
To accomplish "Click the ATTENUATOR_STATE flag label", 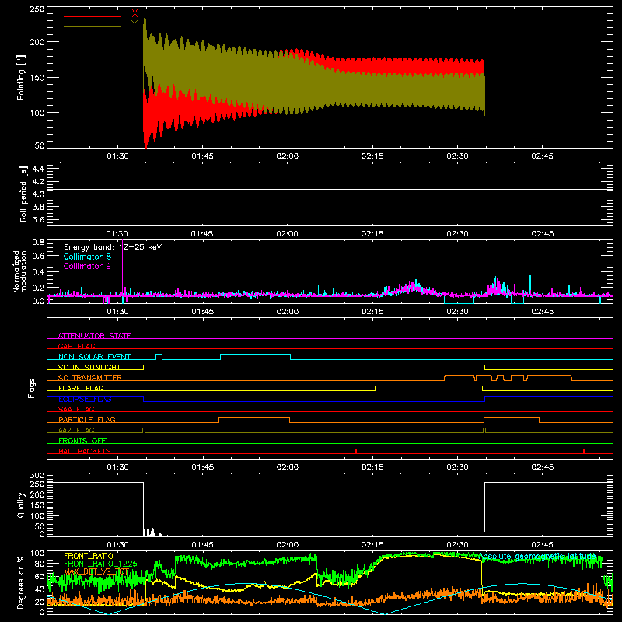I will [x=94, y=336].
